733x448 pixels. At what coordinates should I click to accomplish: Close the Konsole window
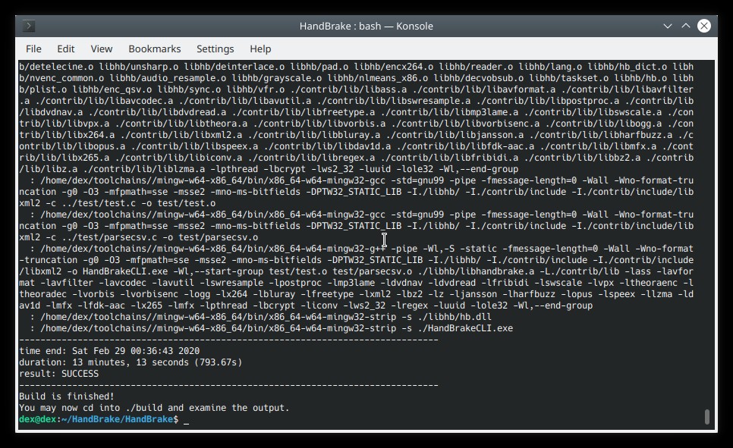click(x=704, y=27)
